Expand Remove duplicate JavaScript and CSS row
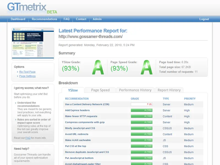This screenshot has width=220, height=165. click(133, 152)
